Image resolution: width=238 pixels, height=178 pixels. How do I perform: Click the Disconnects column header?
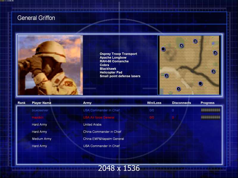[181, 103]
